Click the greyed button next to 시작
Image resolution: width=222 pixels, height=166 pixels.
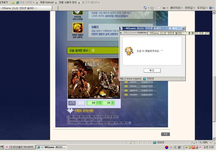(x=81, y=103)
